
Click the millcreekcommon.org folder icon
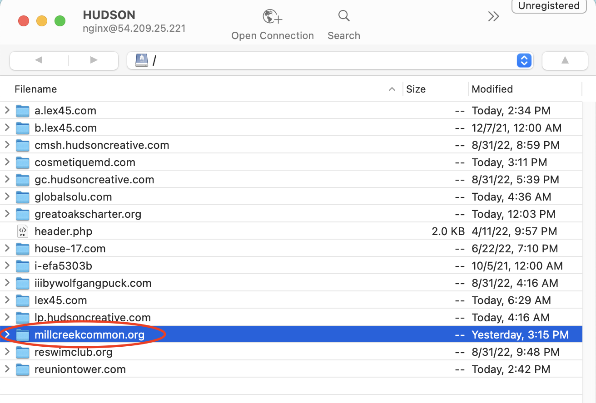pos(23,335)
